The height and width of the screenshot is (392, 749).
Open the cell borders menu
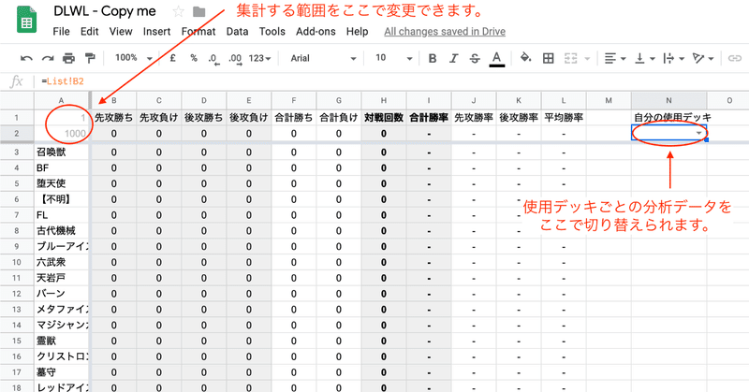click(x=549, y=58)
